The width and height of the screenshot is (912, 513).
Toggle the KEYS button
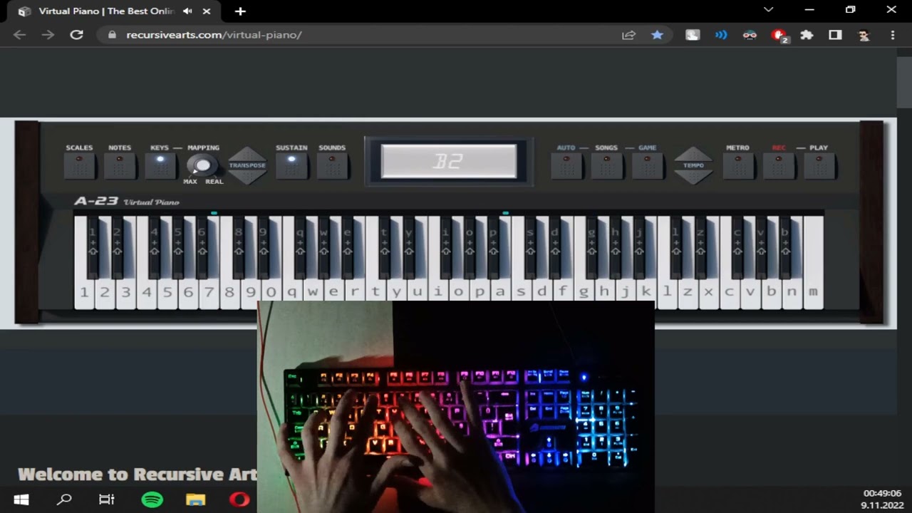point(160,165)
